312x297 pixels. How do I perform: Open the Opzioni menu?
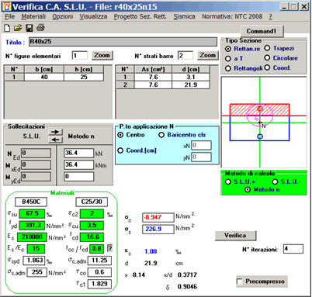(63, 16)
